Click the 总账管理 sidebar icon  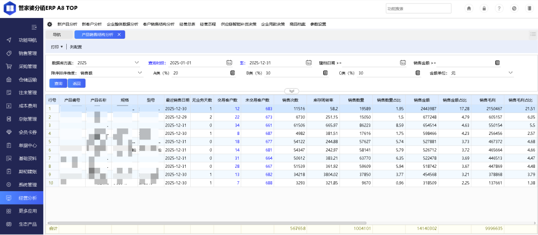pyautogui.click(x=9, y=119)
